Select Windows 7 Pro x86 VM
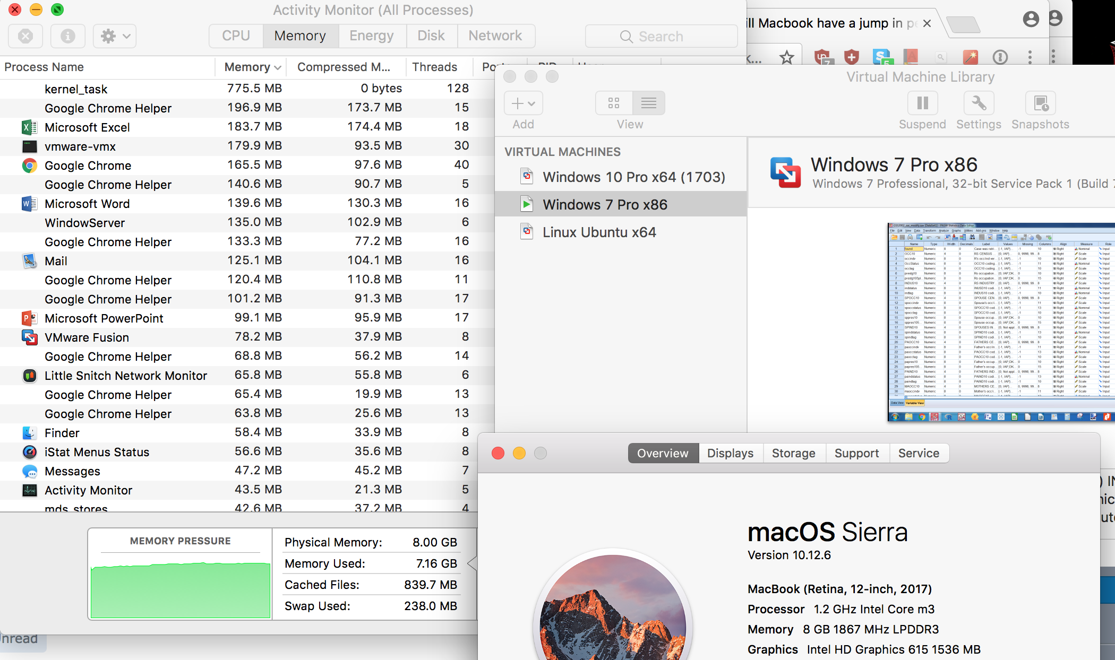Viewport: 1115px width, 660px height. [x=621, y=204]
